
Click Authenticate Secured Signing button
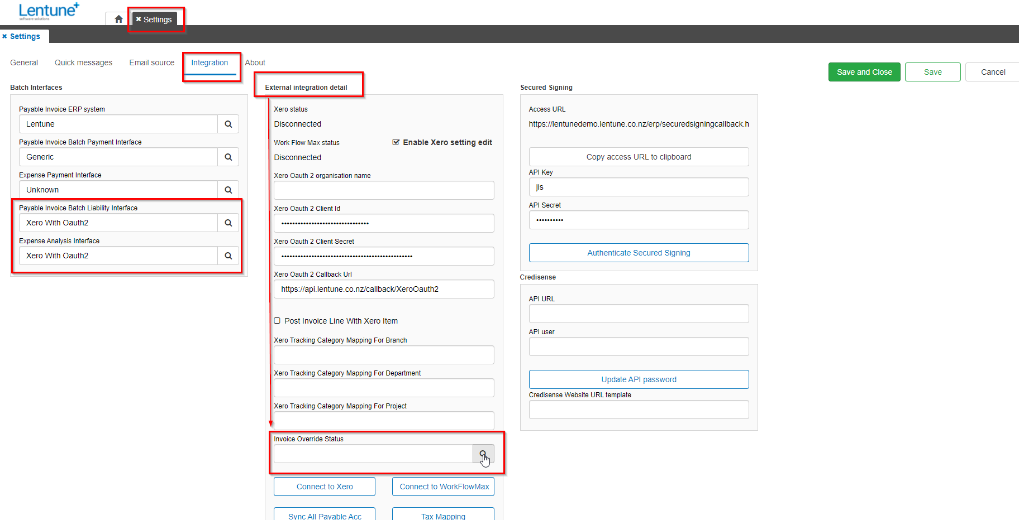coord(639,253)
